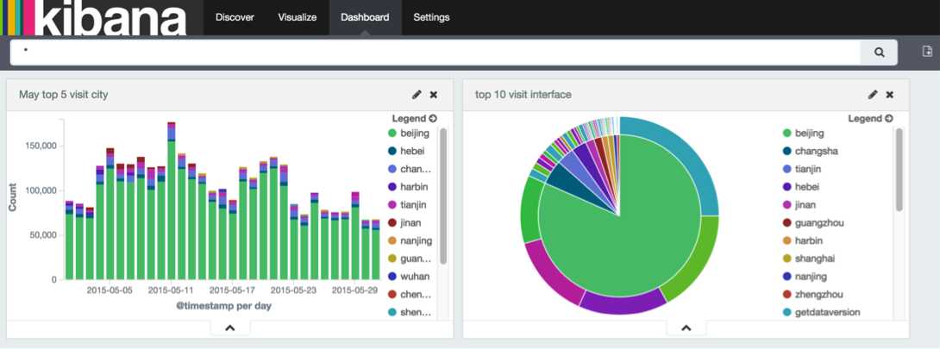Collapse the pie chart legend arrow
This screenshot has height=349, width=940.
pyautogui.click(x=889, y=119)
